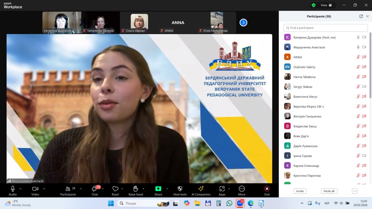This screenshot has width=372, height=209.
Task: Launch AI Companion
Action: (x=201, y=189)
